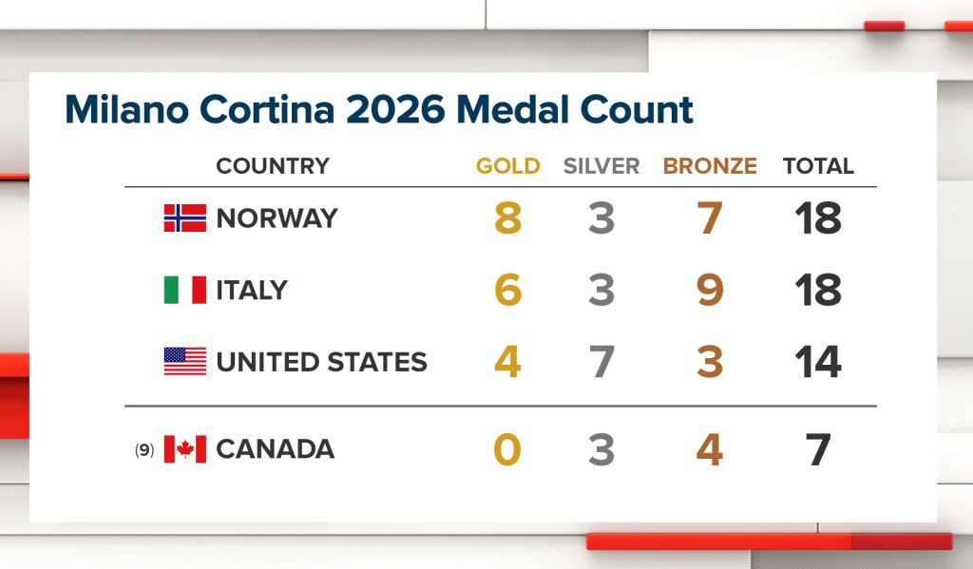
Task: Click the CANADA country name
Action: 275,449
